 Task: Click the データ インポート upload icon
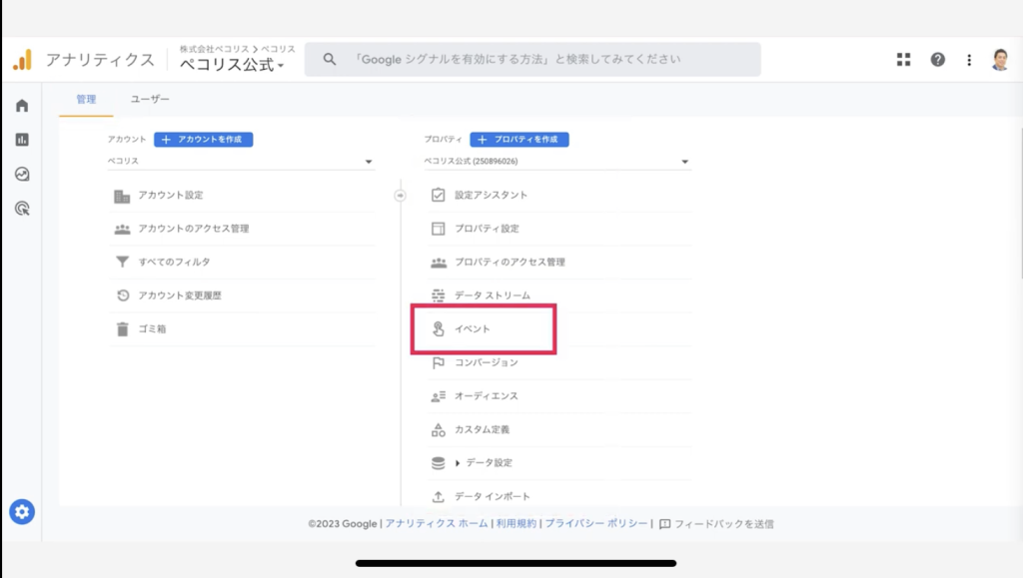[439, 496]
